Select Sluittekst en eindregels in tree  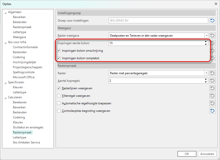[x=28, y=127]
